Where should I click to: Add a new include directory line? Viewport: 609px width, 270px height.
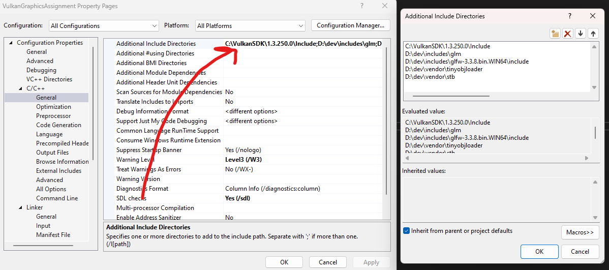point(555,34)
